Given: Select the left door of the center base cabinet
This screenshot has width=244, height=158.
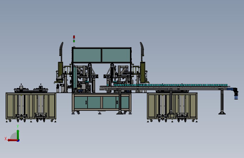Looking at the screenshot, I should (x=87, y=102).
